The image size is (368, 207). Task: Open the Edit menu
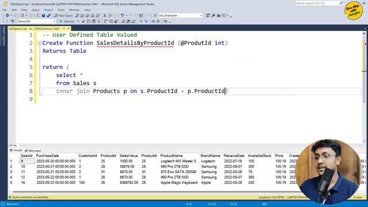click(14, 10)
